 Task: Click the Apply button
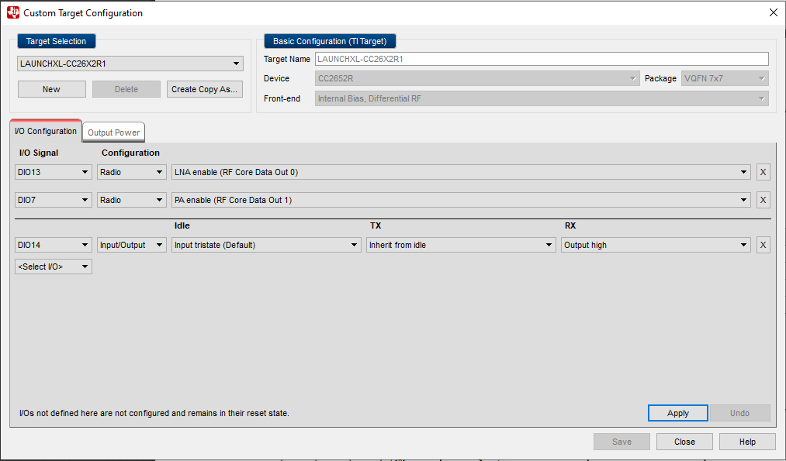677,413
